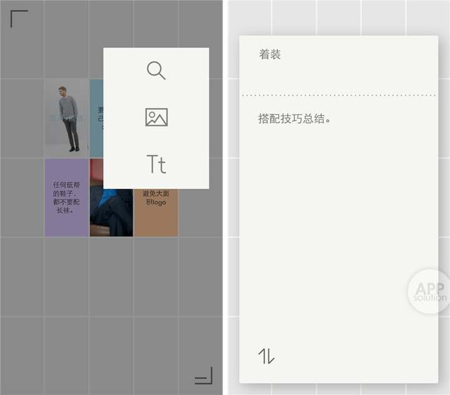Tap the empty grid cell left of sweater photo
Viewport: 450px width, 395px height.
[22, 118]
